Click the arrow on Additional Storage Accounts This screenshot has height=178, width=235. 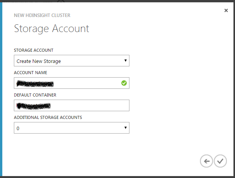click(125, 128)
